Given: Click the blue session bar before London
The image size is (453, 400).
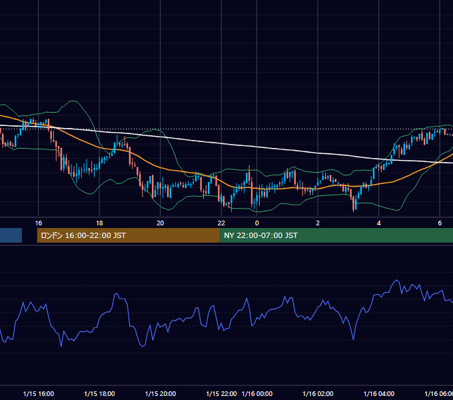Looking at the screenshot, I should click(11, 235).
